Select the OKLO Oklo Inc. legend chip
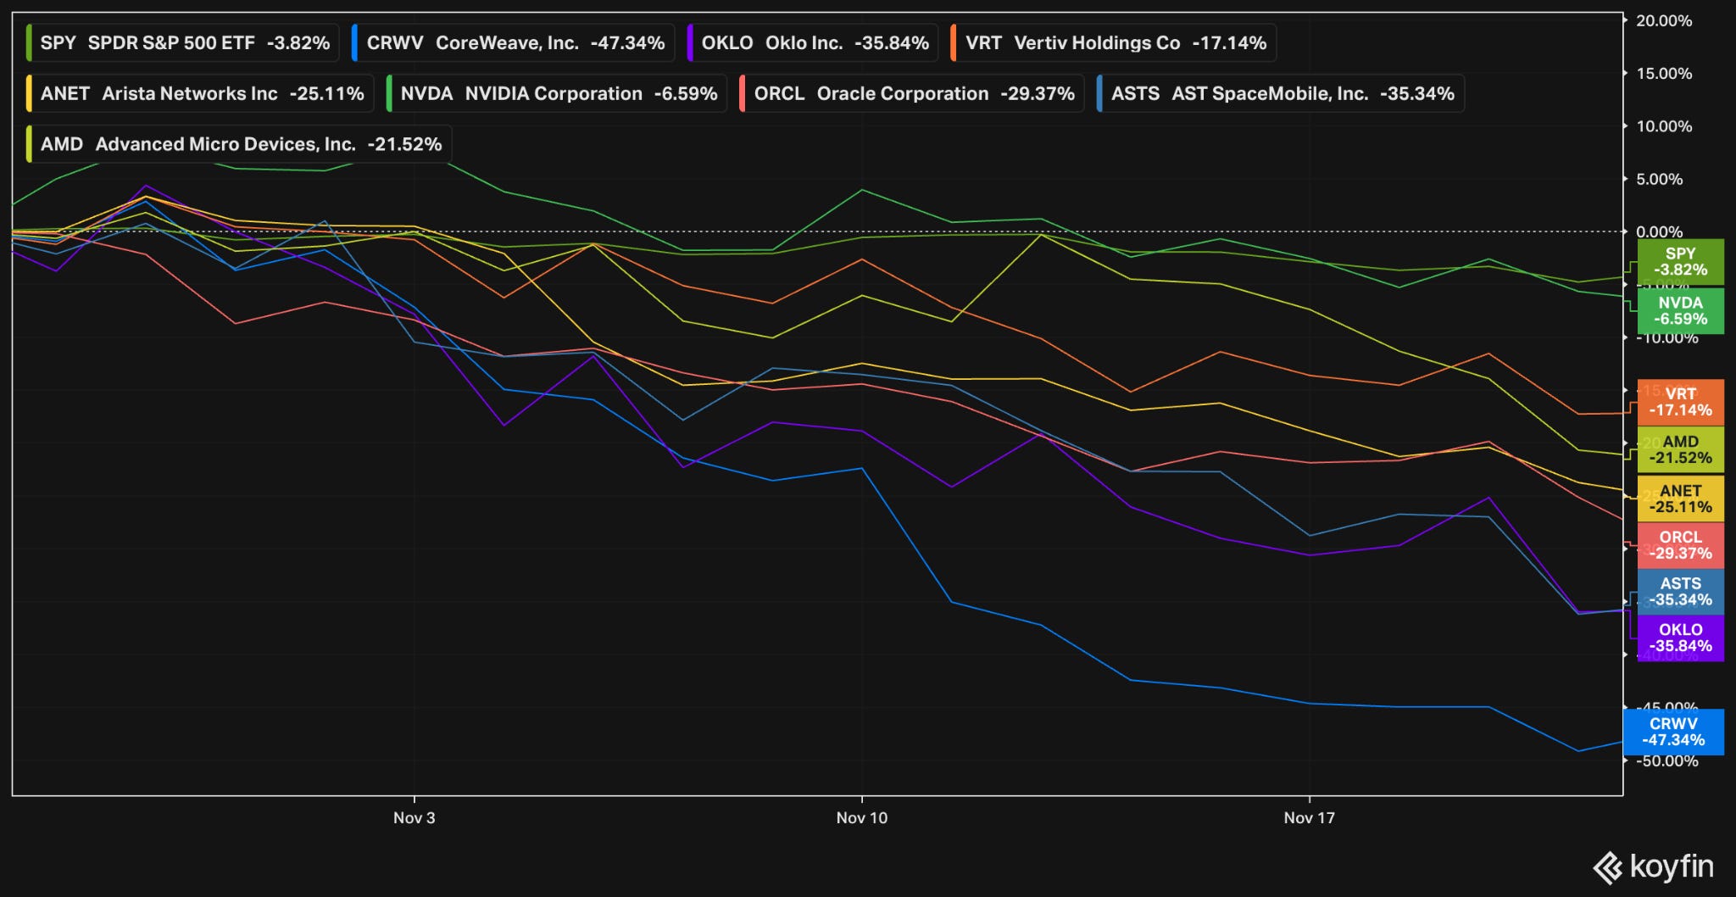This screenshot has width=1736, height=897. point(813,42)
